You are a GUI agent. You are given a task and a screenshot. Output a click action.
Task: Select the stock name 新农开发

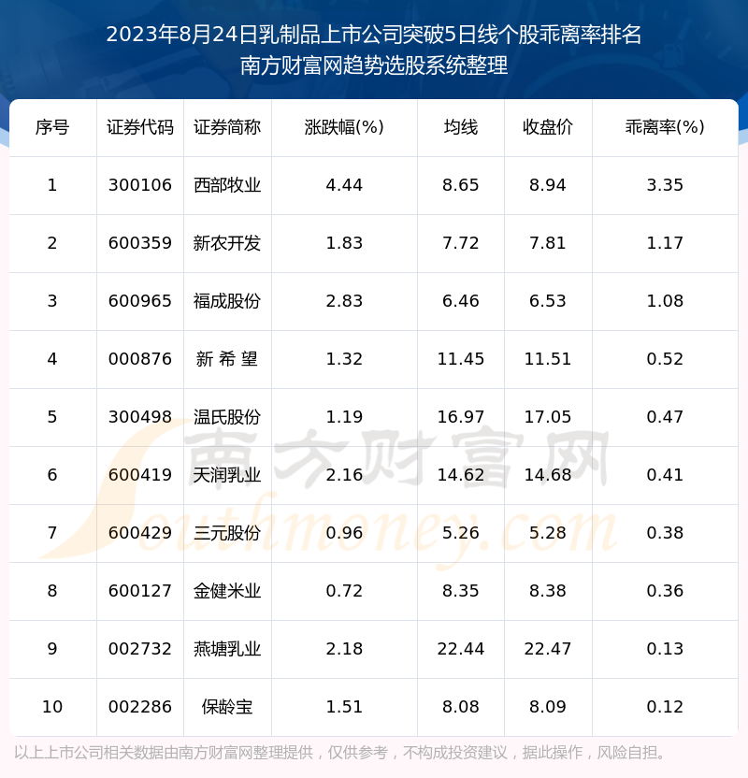click(227, 243)
